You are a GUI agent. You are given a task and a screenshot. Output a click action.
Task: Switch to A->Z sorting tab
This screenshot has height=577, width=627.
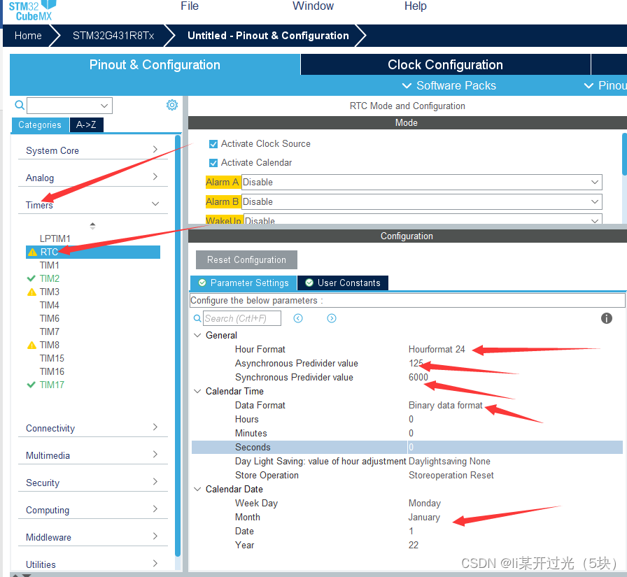click(x=86, y=124)
